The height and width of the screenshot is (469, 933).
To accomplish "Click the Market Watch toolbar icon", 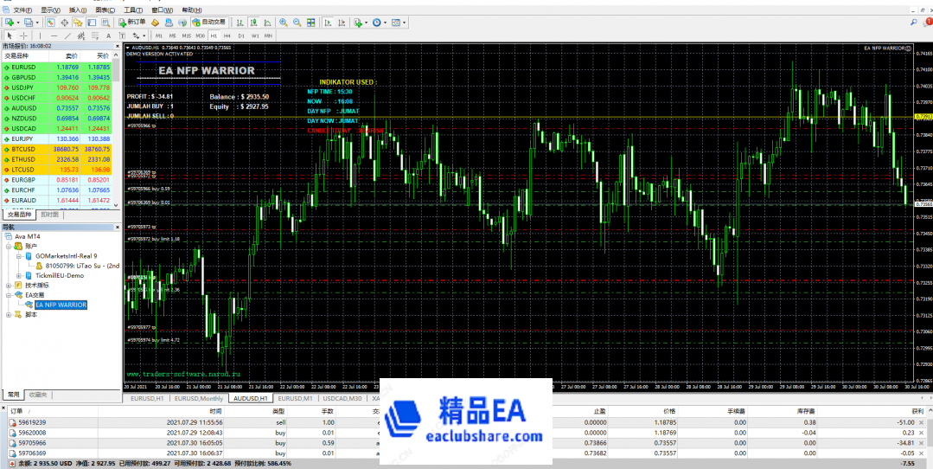I will click(x=51, y=22).
